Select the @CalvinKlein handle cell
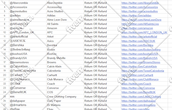Image resolution: width=172 pixels, height=110 pixels. 28,67
